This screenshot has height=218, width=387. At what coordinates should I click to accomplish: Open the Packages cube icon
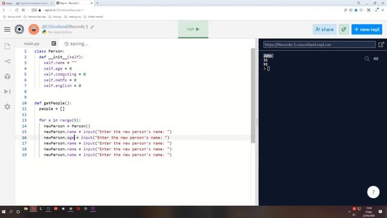pos(7,76)
